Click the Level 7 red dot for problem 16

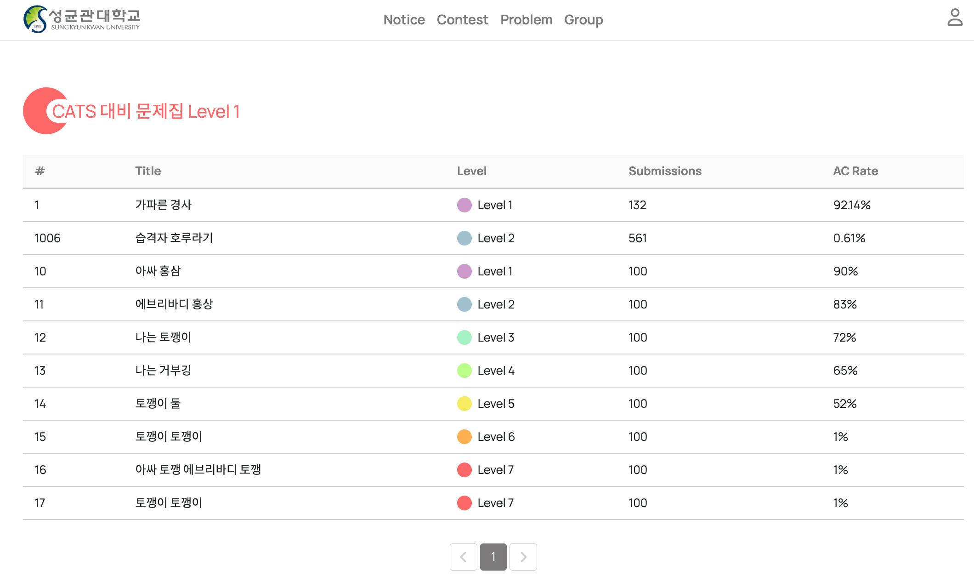tap(464, 470)
